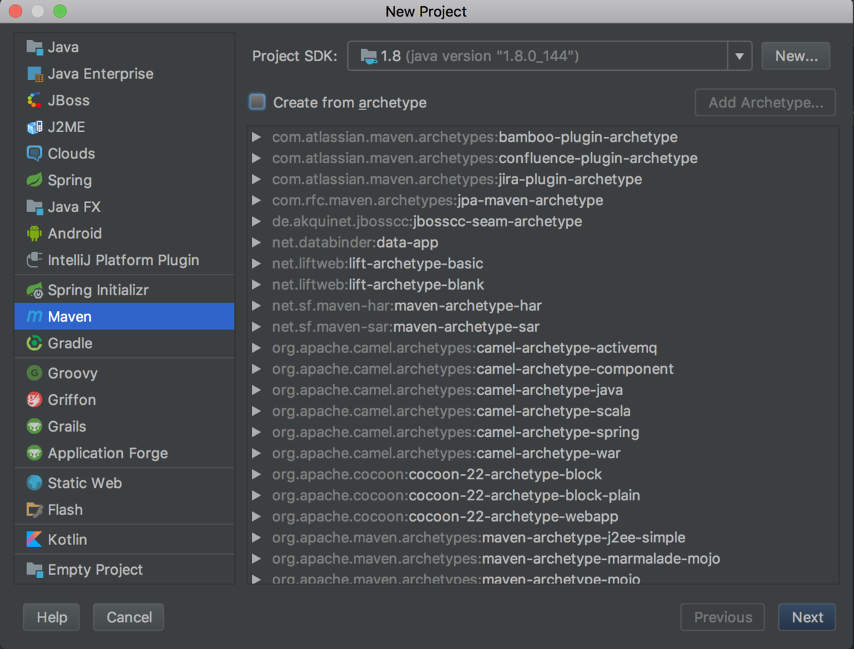Select the Spring leaf icon

pyautogui.click(x=34, y=180)
